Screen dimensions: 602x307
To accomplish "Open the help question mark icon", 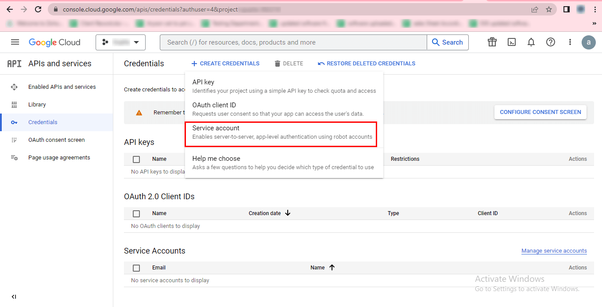I will tap(551, 42).
